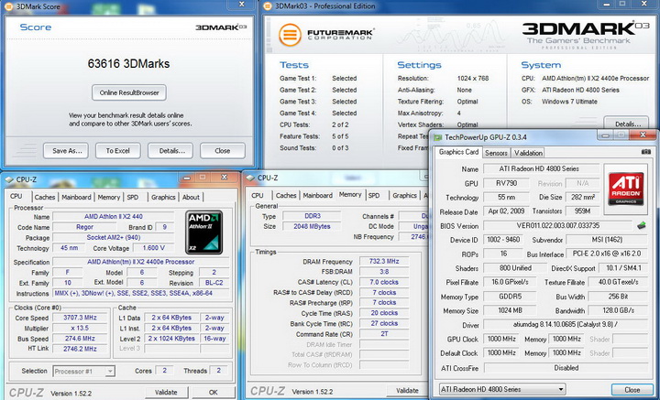Click OK in the left CPU-Z window
660x400 pixels.
click(x=214, y=392)
